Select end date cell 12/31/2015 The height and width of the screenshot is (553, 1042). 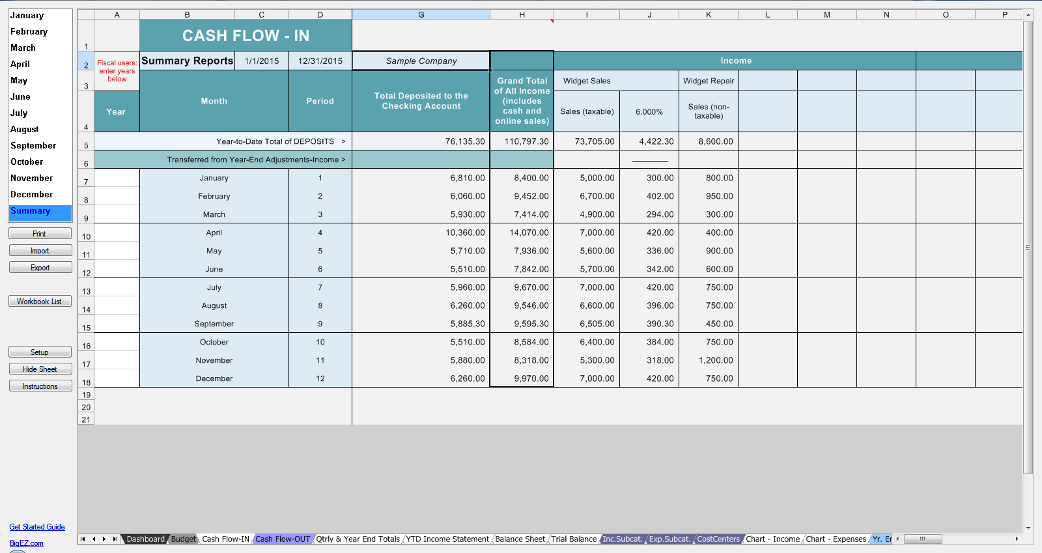[x=320, y=61]
